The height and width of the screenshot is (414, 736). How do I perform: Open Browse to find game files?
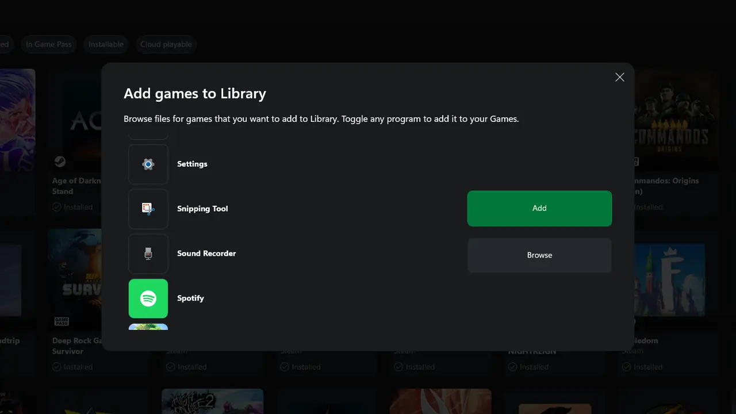tap(539, 255)
